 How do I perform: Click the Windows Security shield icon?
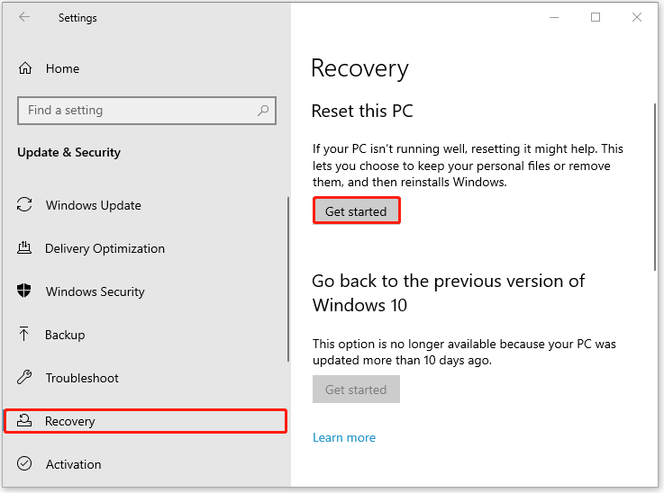(x=24, y=291)
